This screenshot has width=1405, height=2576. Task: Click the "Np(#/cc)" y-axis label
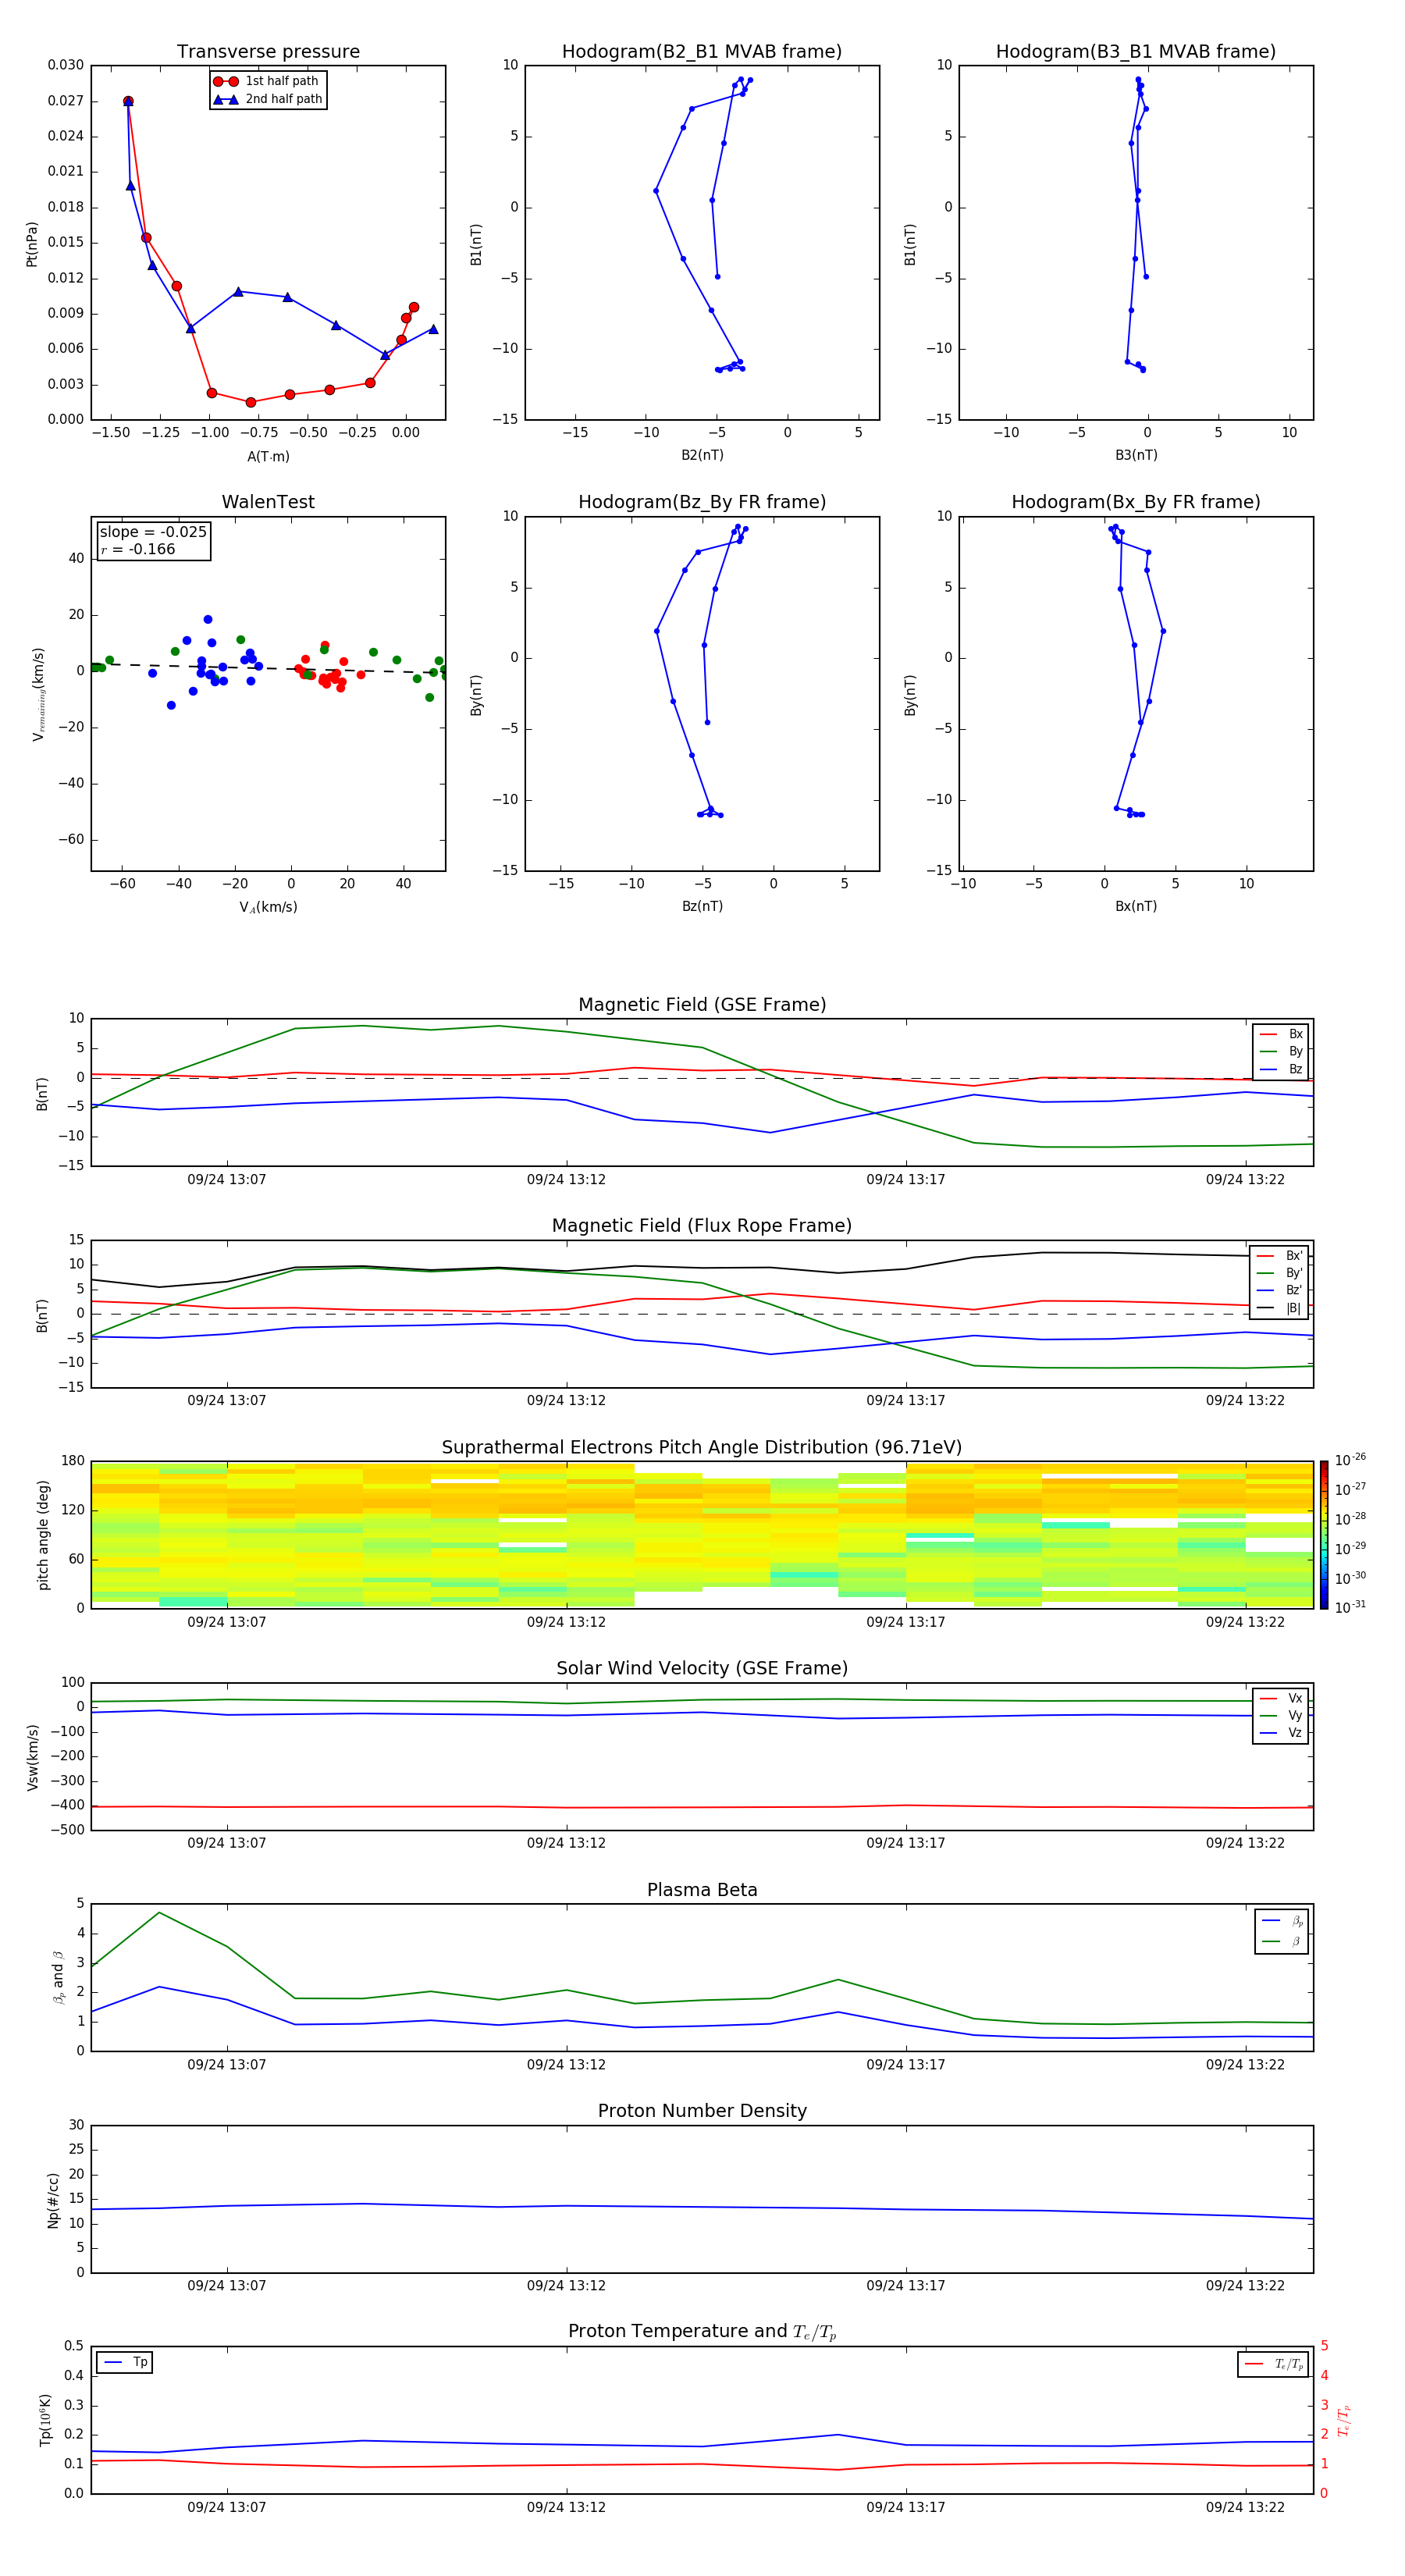pyautogui.click(x=53, y=2200)
